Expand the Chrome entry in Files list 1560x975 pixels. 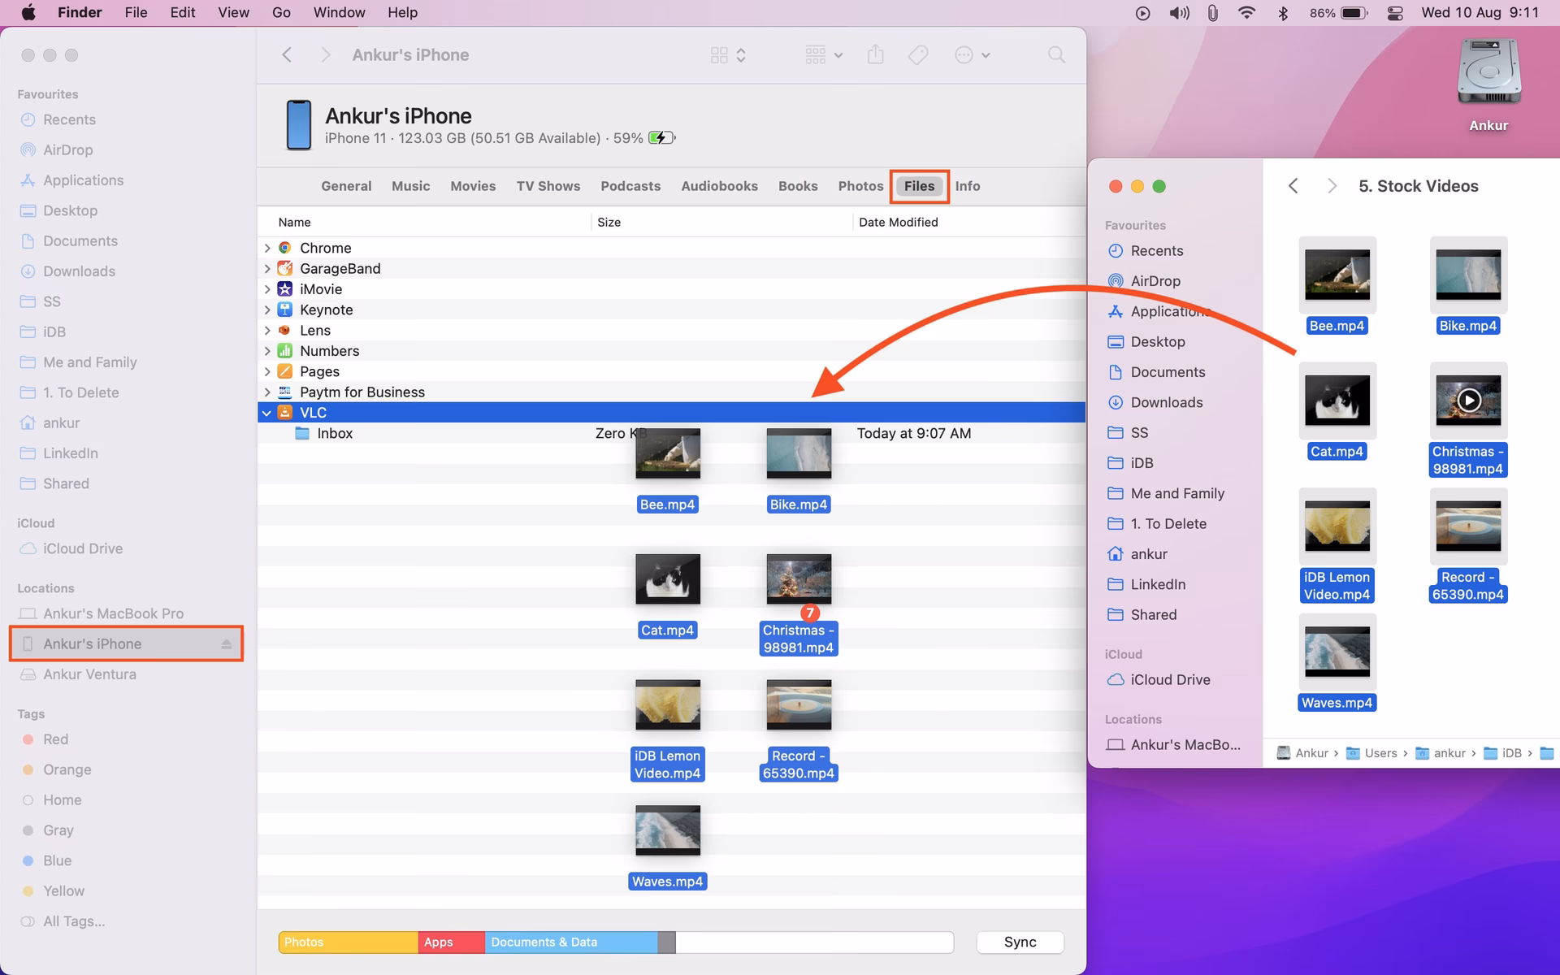pyautogui.click(x=266, y=248)
